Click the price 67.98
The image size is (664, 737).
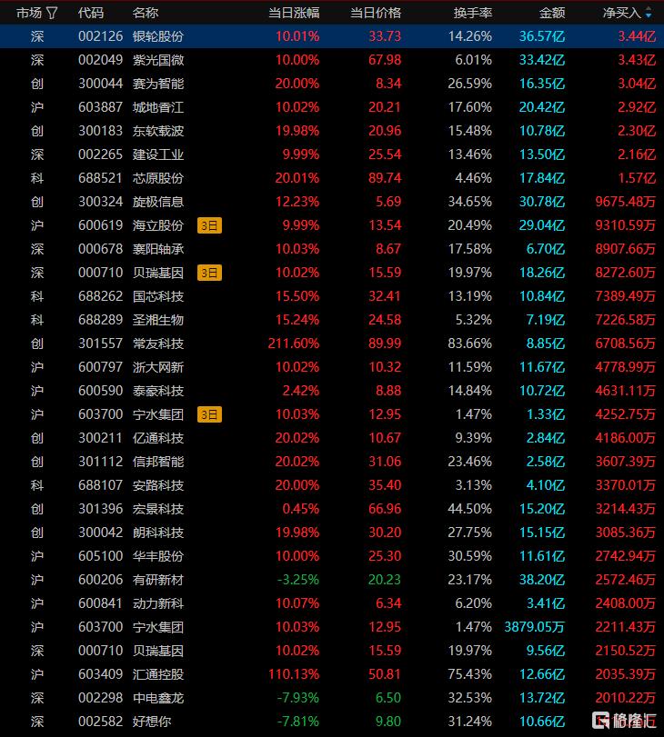pos(385,60)
